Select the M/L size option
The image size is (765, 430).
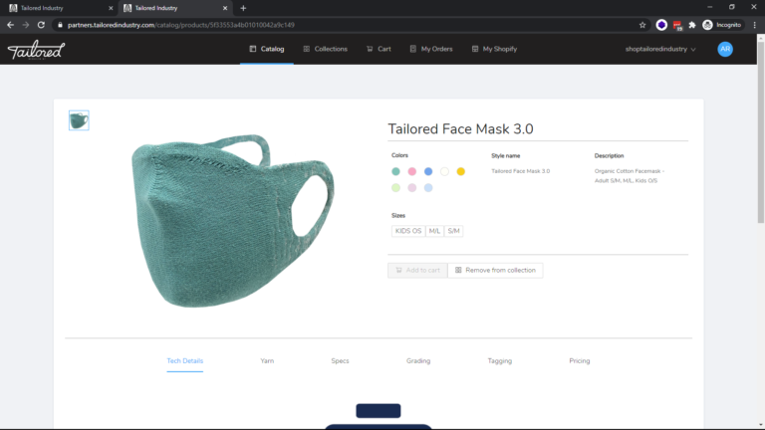coord(434,231)
